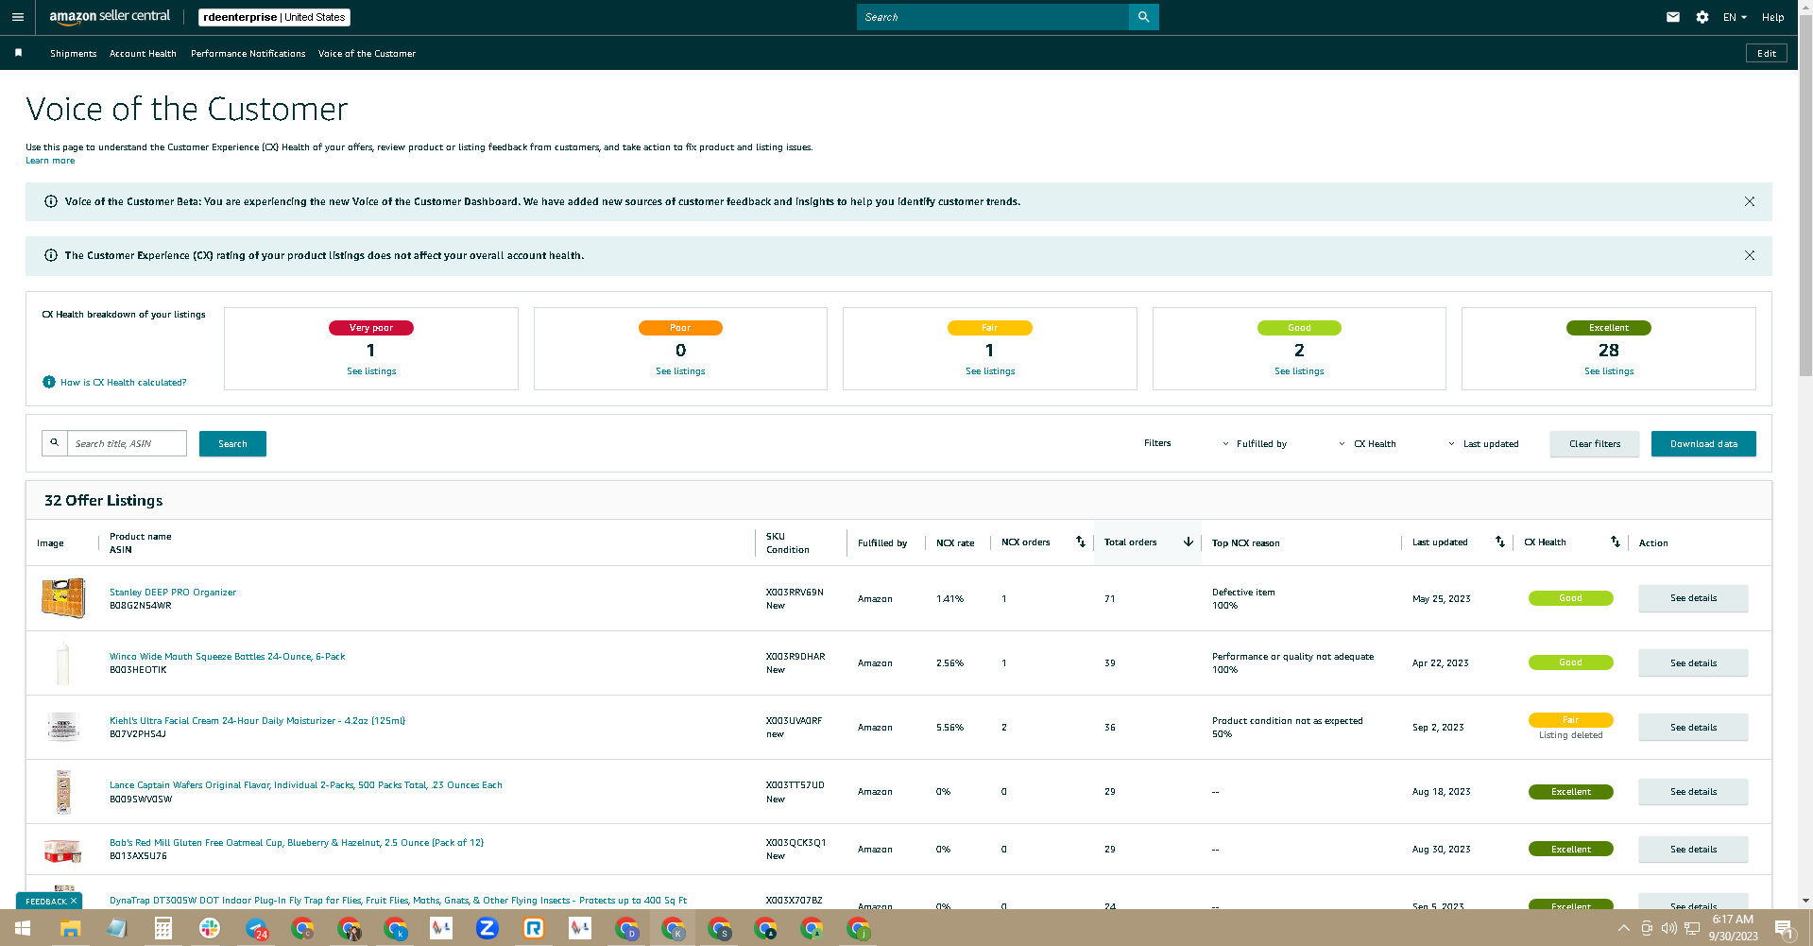Open File Explorer from the taskbar
This screenshot has height=946, width=1813.
[70, 928]
